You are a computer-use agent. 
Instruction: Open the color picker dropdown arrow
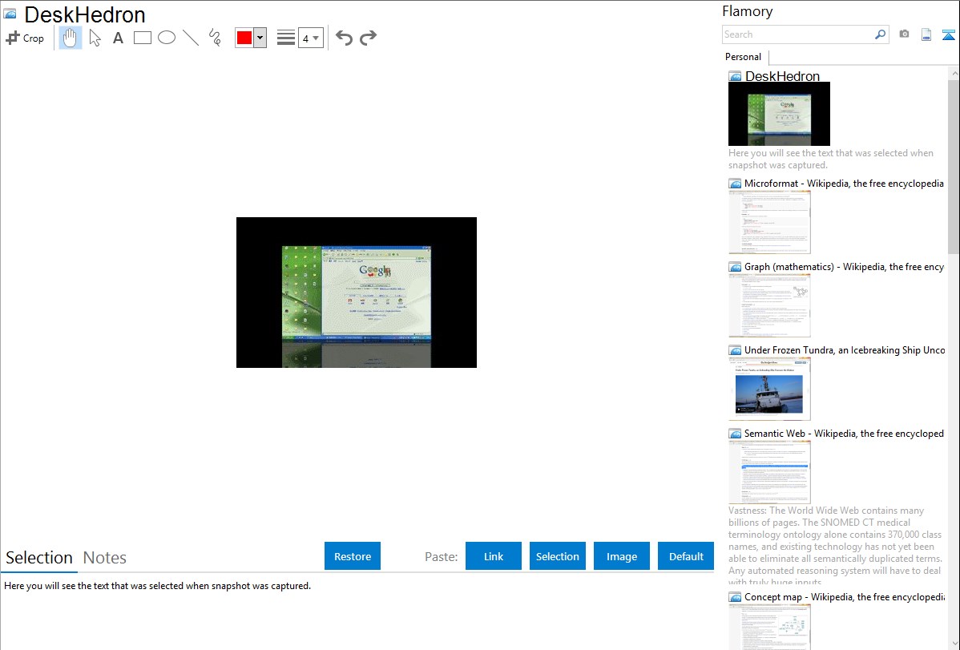260,38
